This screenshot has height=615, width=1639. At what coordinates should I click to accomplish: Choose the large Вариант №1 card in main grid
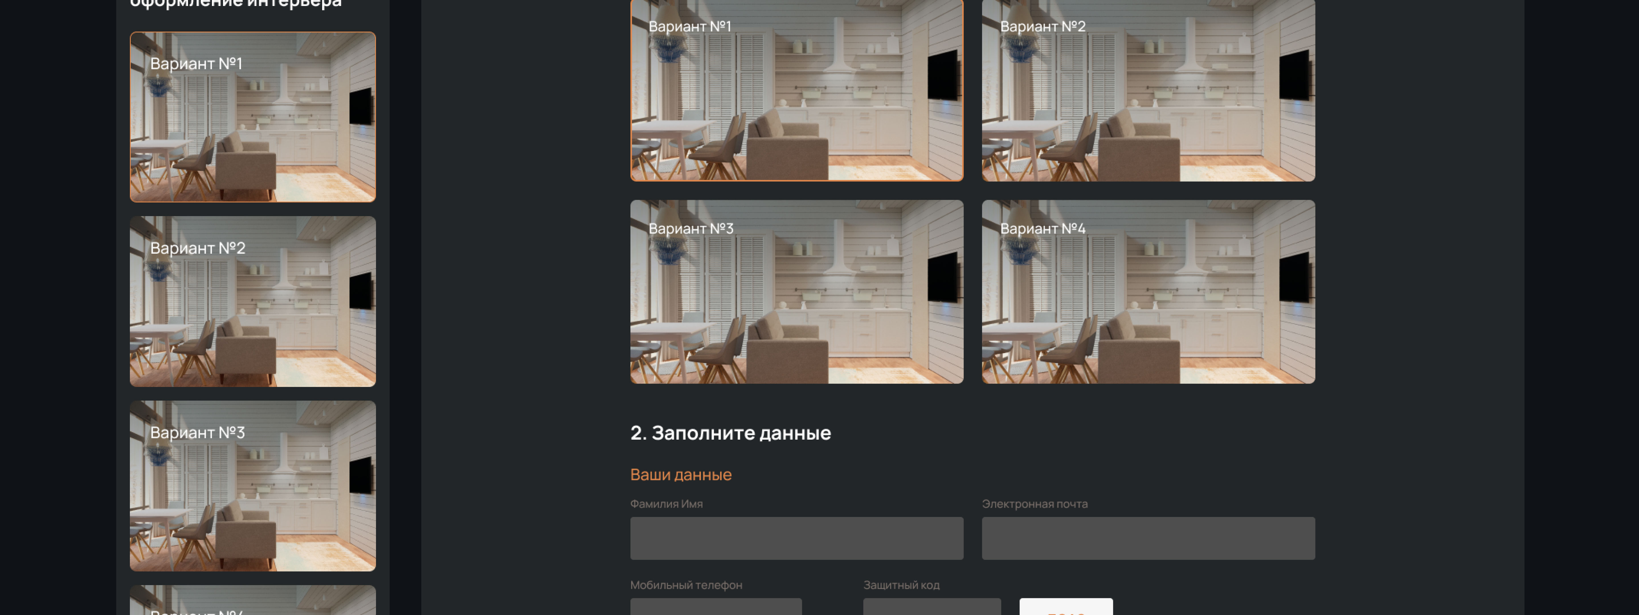click(x=797, y=90)
